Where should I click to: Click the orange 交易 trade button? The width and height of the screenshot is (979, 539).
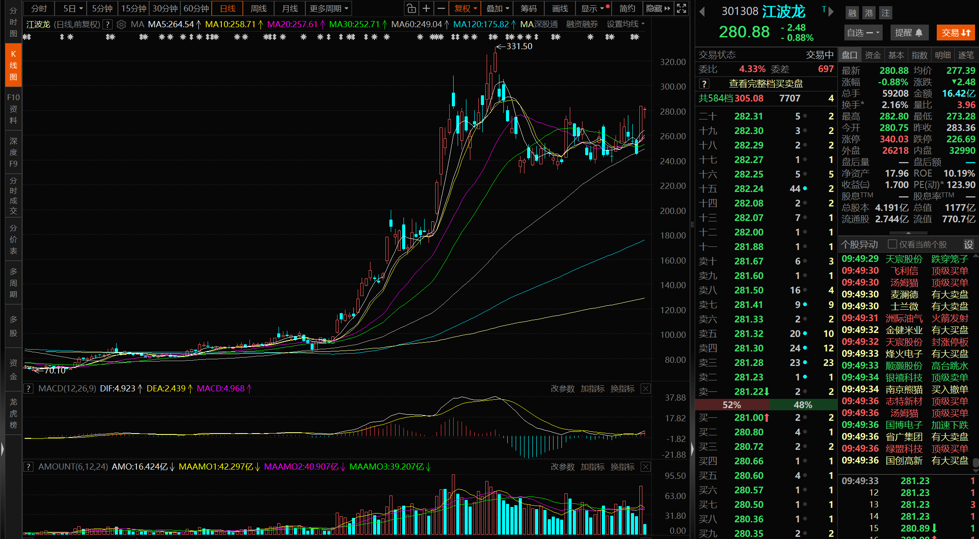point(956,33)
